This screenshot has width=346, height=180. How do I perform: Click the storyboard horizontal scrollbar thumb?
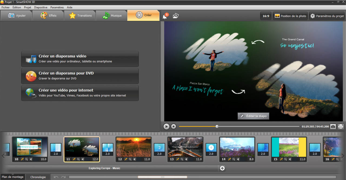tap(162, 177)
